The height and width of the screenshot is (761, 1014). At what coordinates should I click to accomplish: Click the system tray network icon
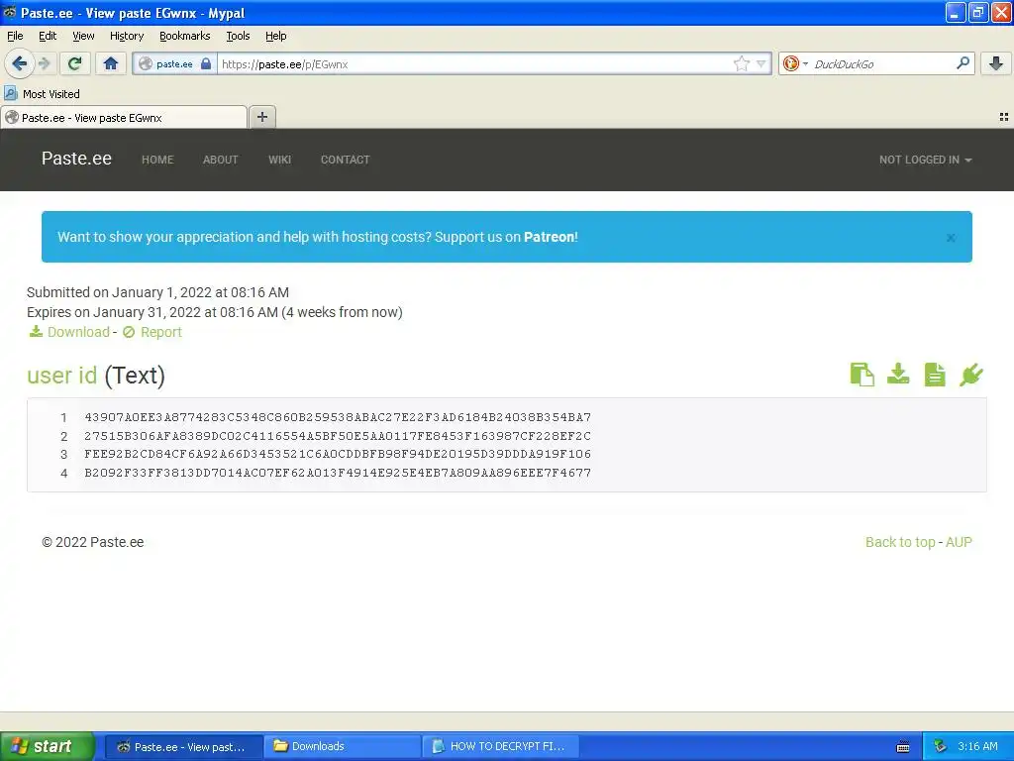coord(941,746)
